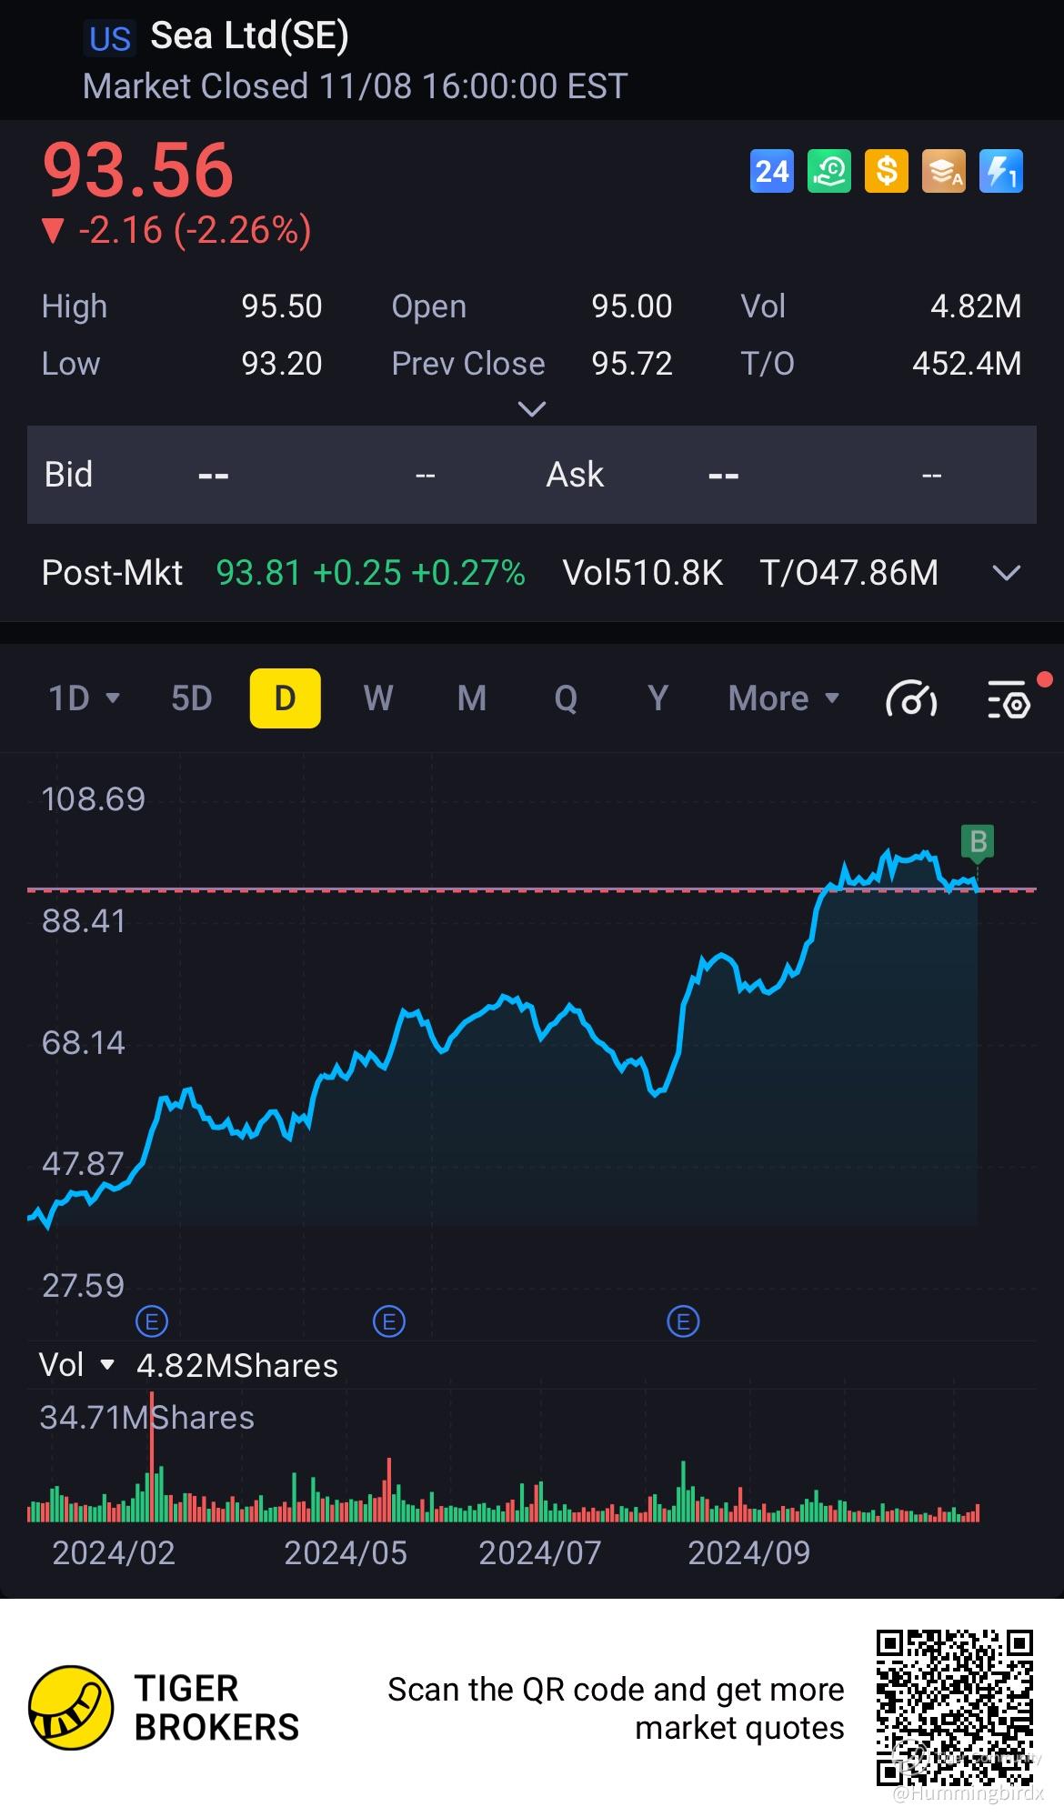Expand the Post-Mkt row chevron
The width and height of the screenshot is (1064, 1817).
[1007, 573]
